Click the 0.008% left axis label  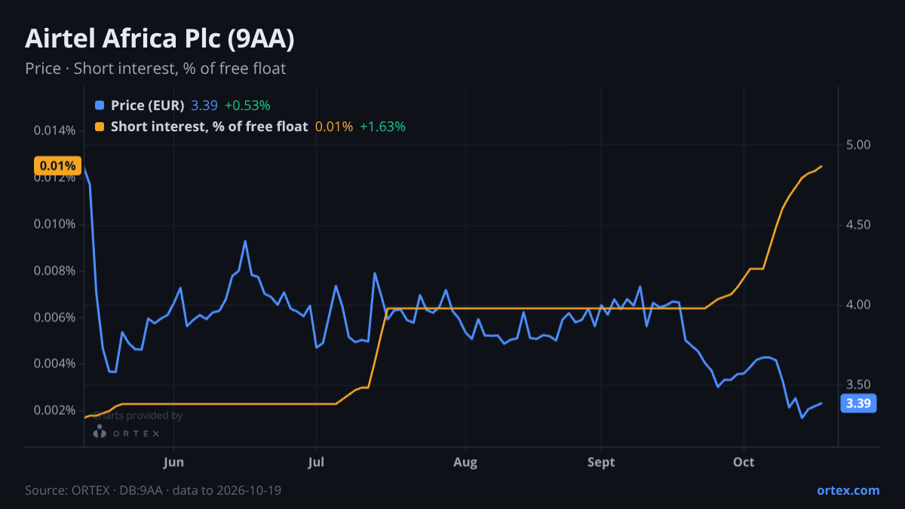coord(54,271)
